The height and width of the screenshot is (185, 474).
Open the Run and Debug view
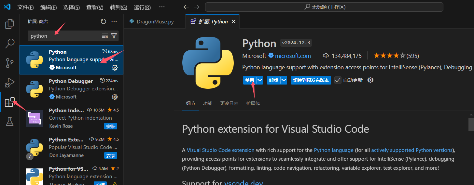point(10,83)
